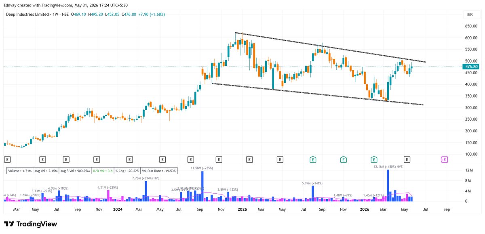Click the 1.45M (+121%) volume label
Image resolution: width=485 pixels, height=234 pixels.
[374, 195]
